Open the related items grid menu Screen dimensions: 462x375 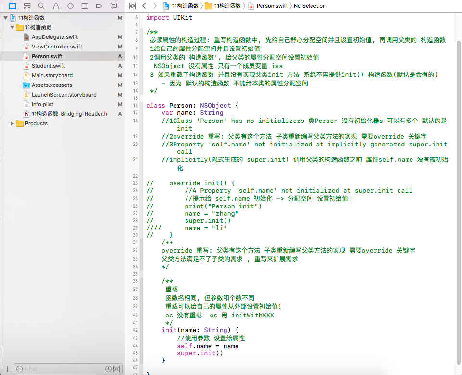pos(133,6)
